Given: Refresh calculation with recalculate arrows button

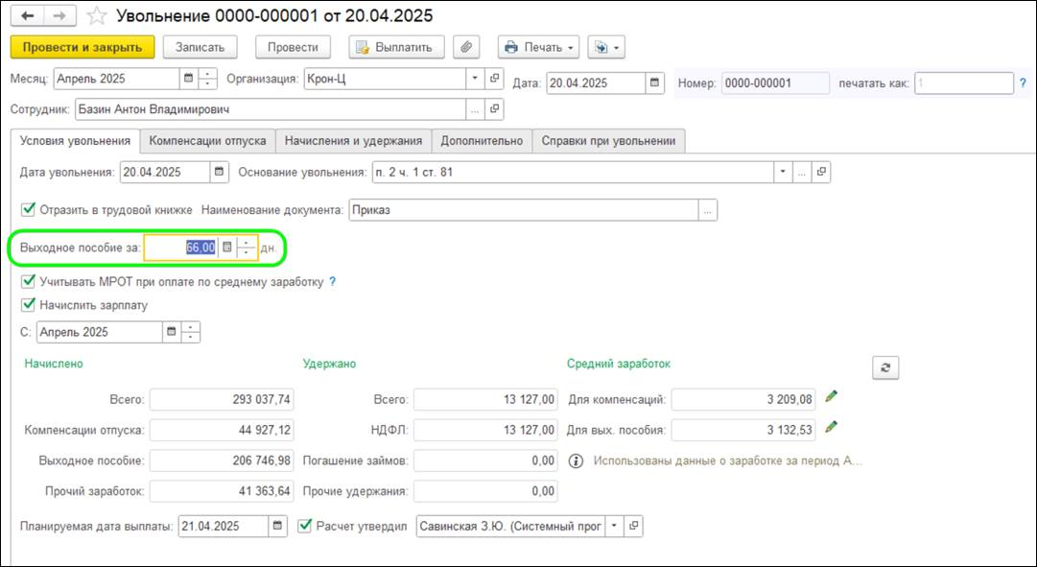Looking at the screenshot, I should (x=884, y=367).
